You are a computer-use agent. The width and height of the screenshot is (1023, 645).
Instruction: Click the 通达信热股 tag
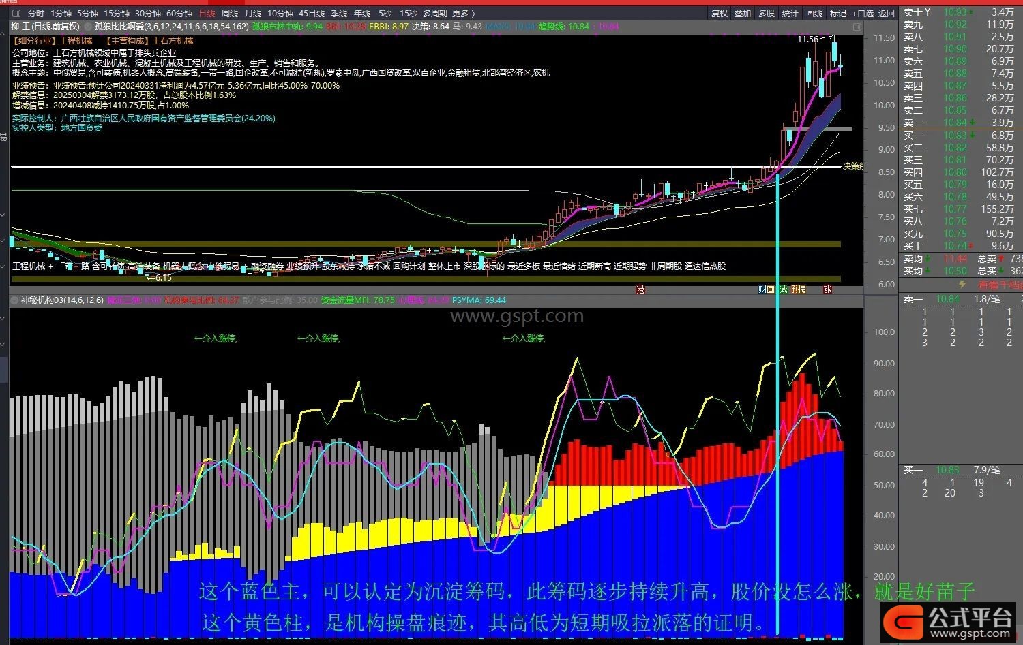pos(705,266)
